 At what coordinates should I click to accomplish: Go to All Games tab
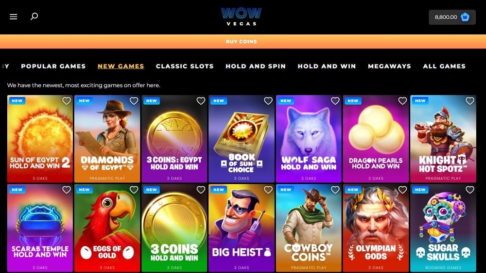(444, 66)
